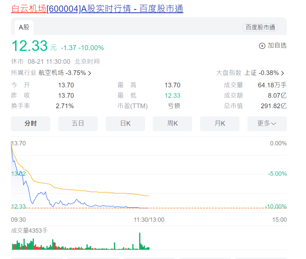Image resolution: width=306 pixels, height=259 pixels.
Task: Show the 月K monthly chart
Action: click(220, 124)
